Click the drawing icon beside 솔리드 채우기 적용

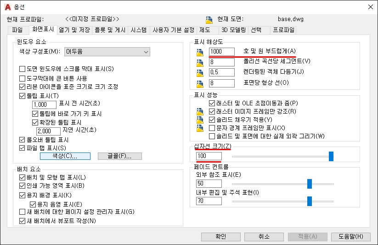point(200,120)
